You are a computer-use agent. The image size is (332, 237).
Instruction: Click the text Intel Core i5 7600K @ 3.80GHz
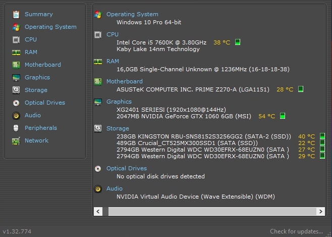[161, 42]
